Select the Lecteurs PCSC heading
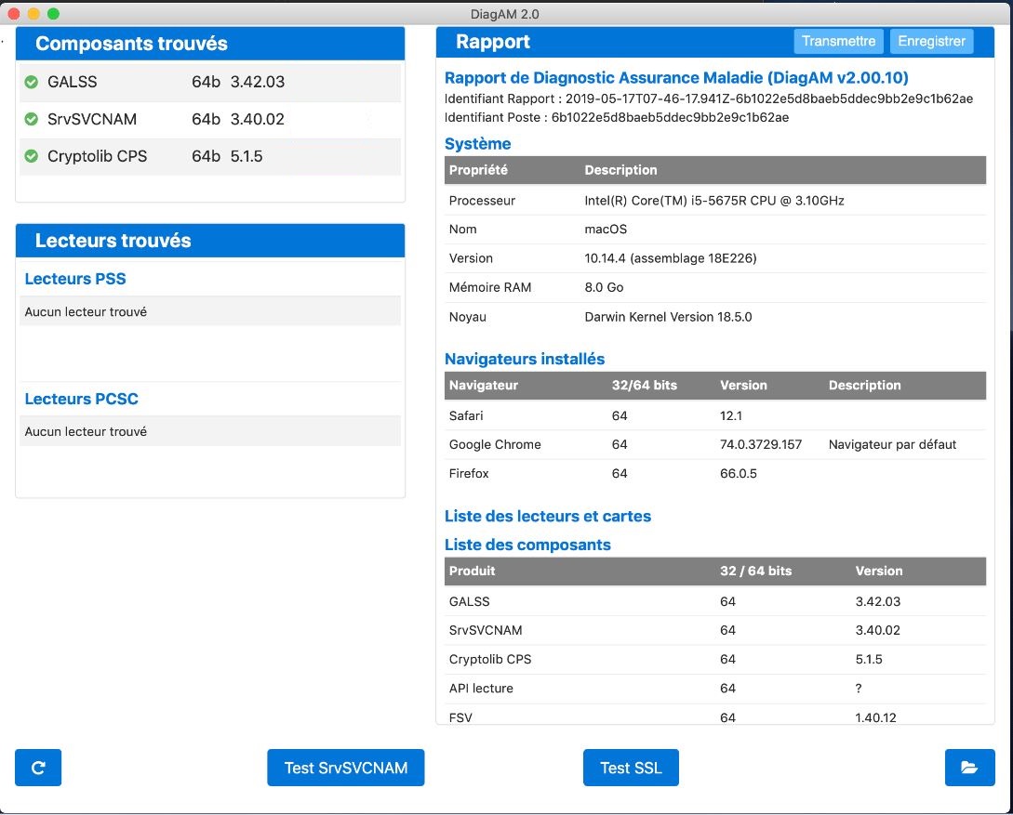Screen dimensions: 1013x815 coord(82,399)
